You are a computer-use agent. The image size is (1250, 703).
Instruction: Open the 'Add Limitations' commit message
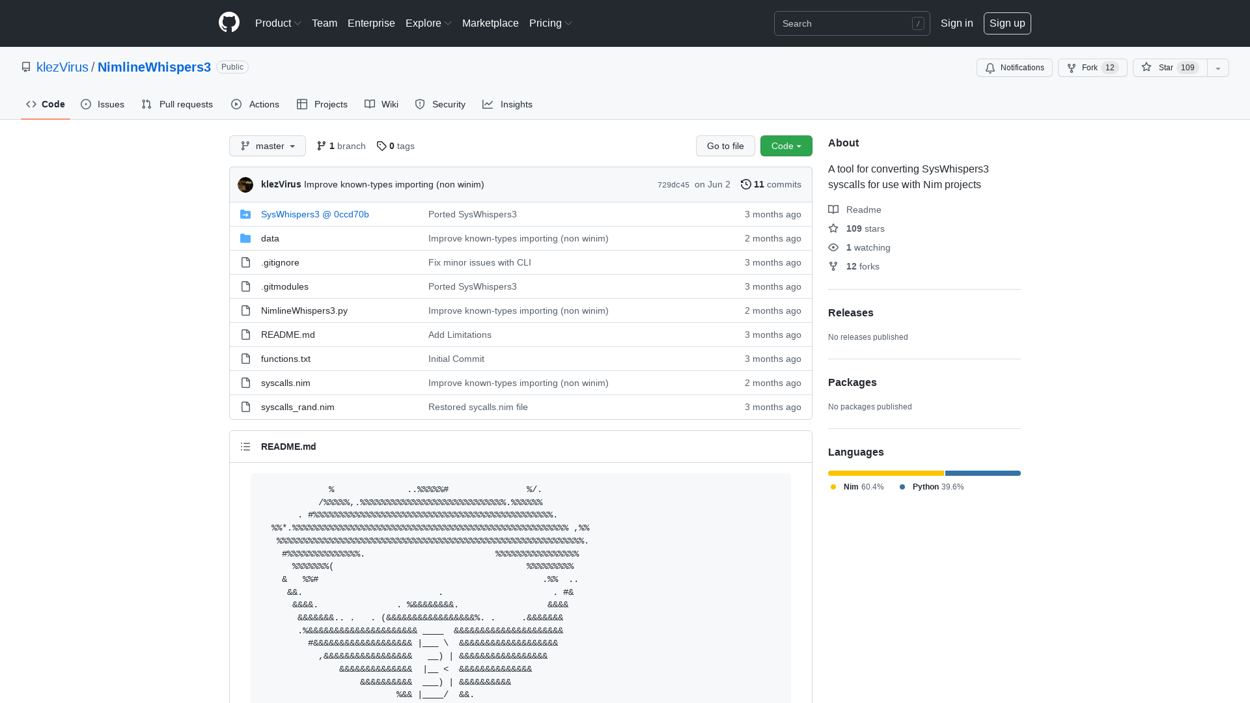pos(460,335)
